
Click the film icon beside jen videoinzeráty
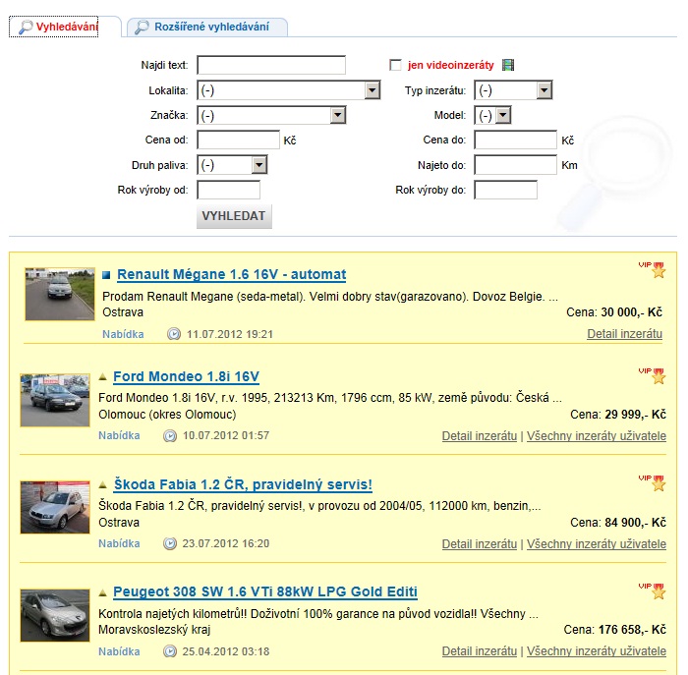[x=507, y=66]
